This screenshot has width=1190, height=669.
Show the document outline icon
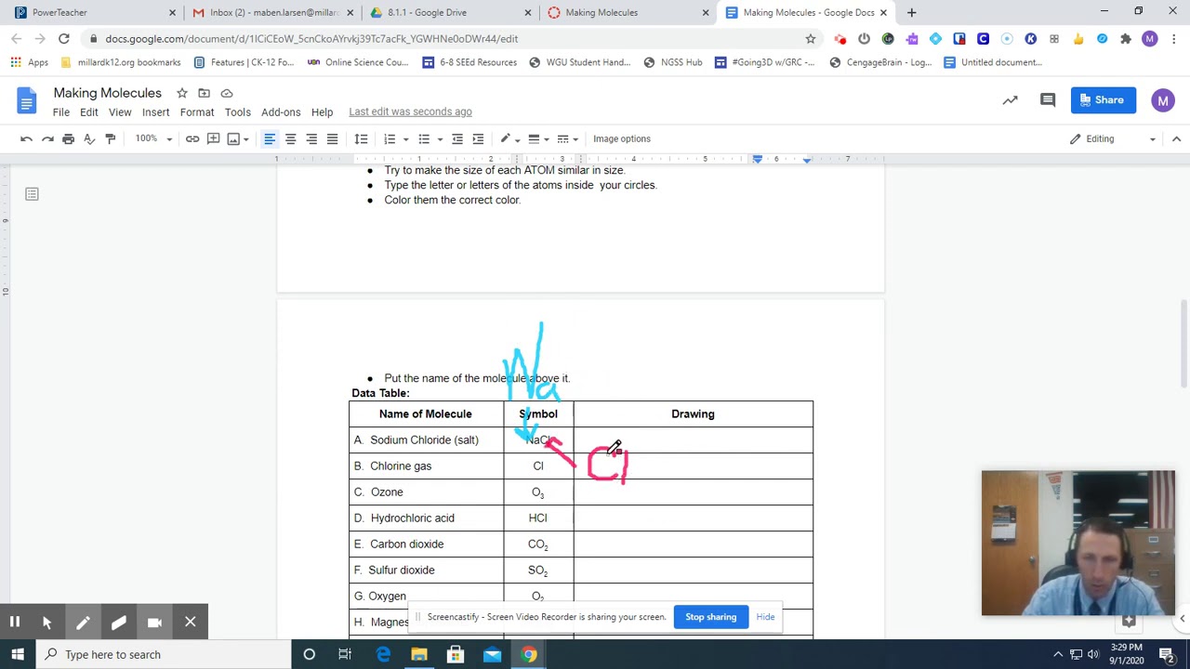point(32,194)
